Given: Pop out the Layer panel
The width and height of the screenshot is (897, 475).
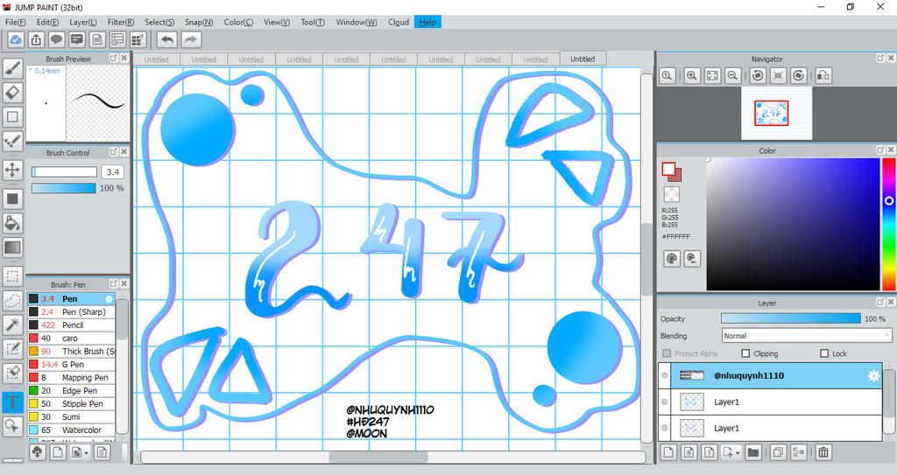Looking at the screenshot, I should click(880, 303).
